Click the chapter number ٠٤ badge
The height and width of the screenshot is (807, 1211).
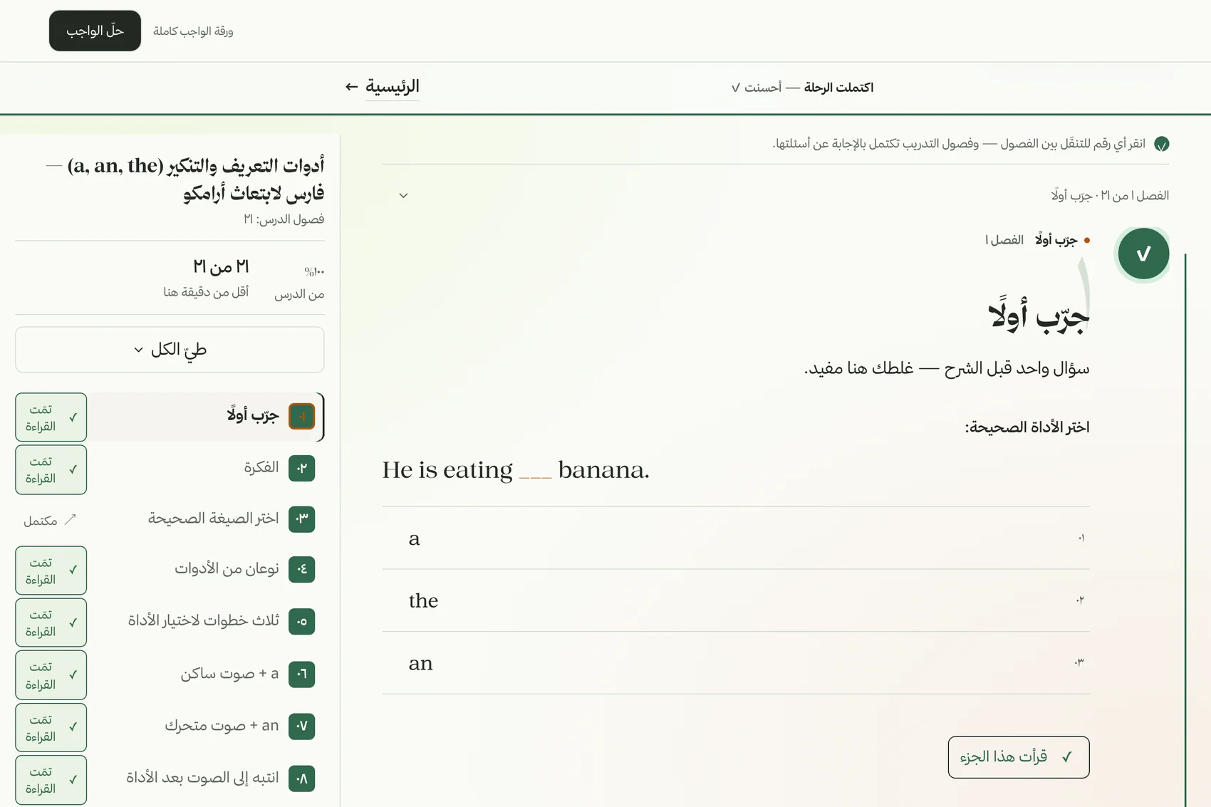coord(302,569)
